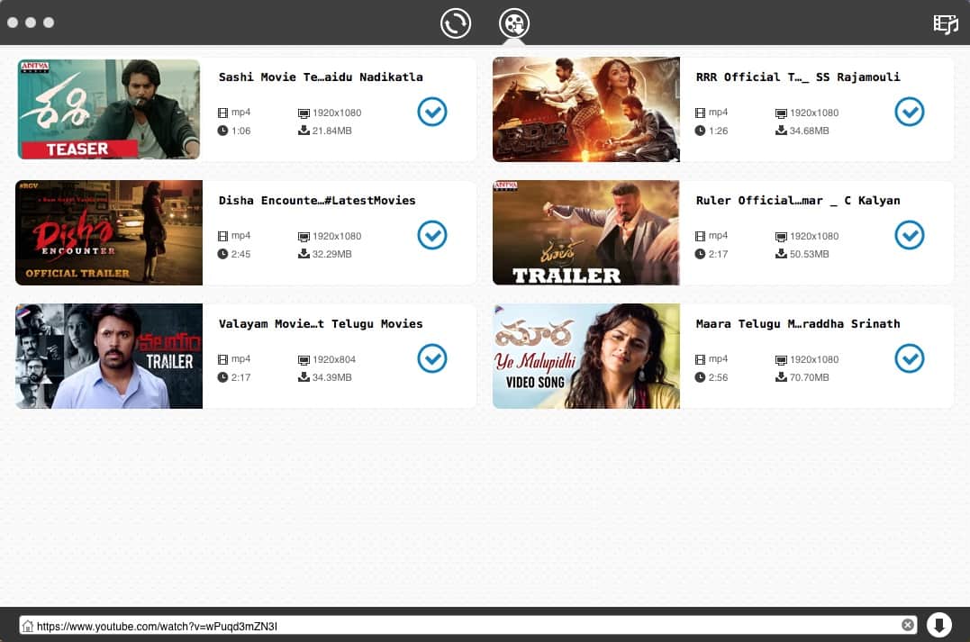Screen dimensions: 970x642
Task: Click the film format icon on Ruler card
Action: click(x=700, y=236)
